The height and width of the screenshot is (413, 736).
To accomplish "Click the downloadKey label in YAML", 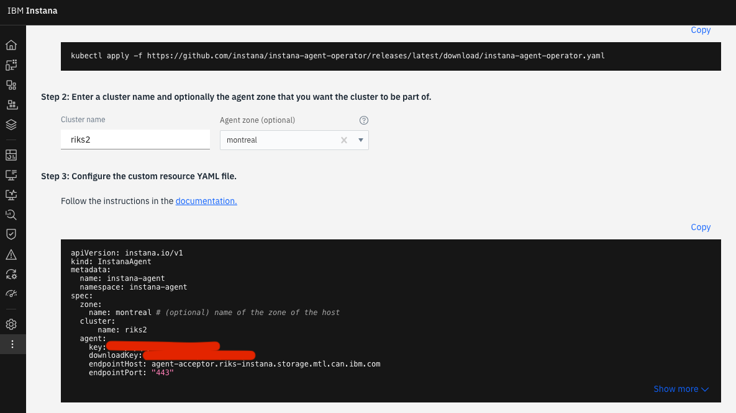I will pos(116,355).
